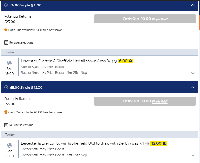Expand details for Sheffield Utd draw selection

(x=193, y=156)
